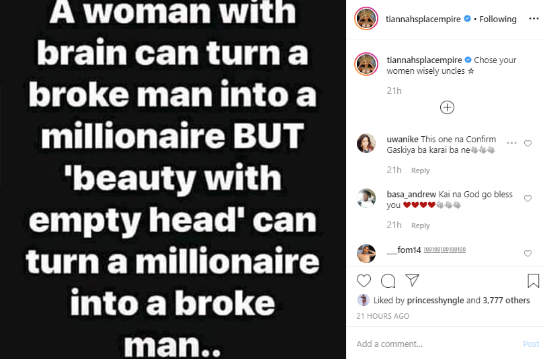Save post with bookmark icon
Image resolution: width=545 pixels, height=359 pixels.
[533, 280]
